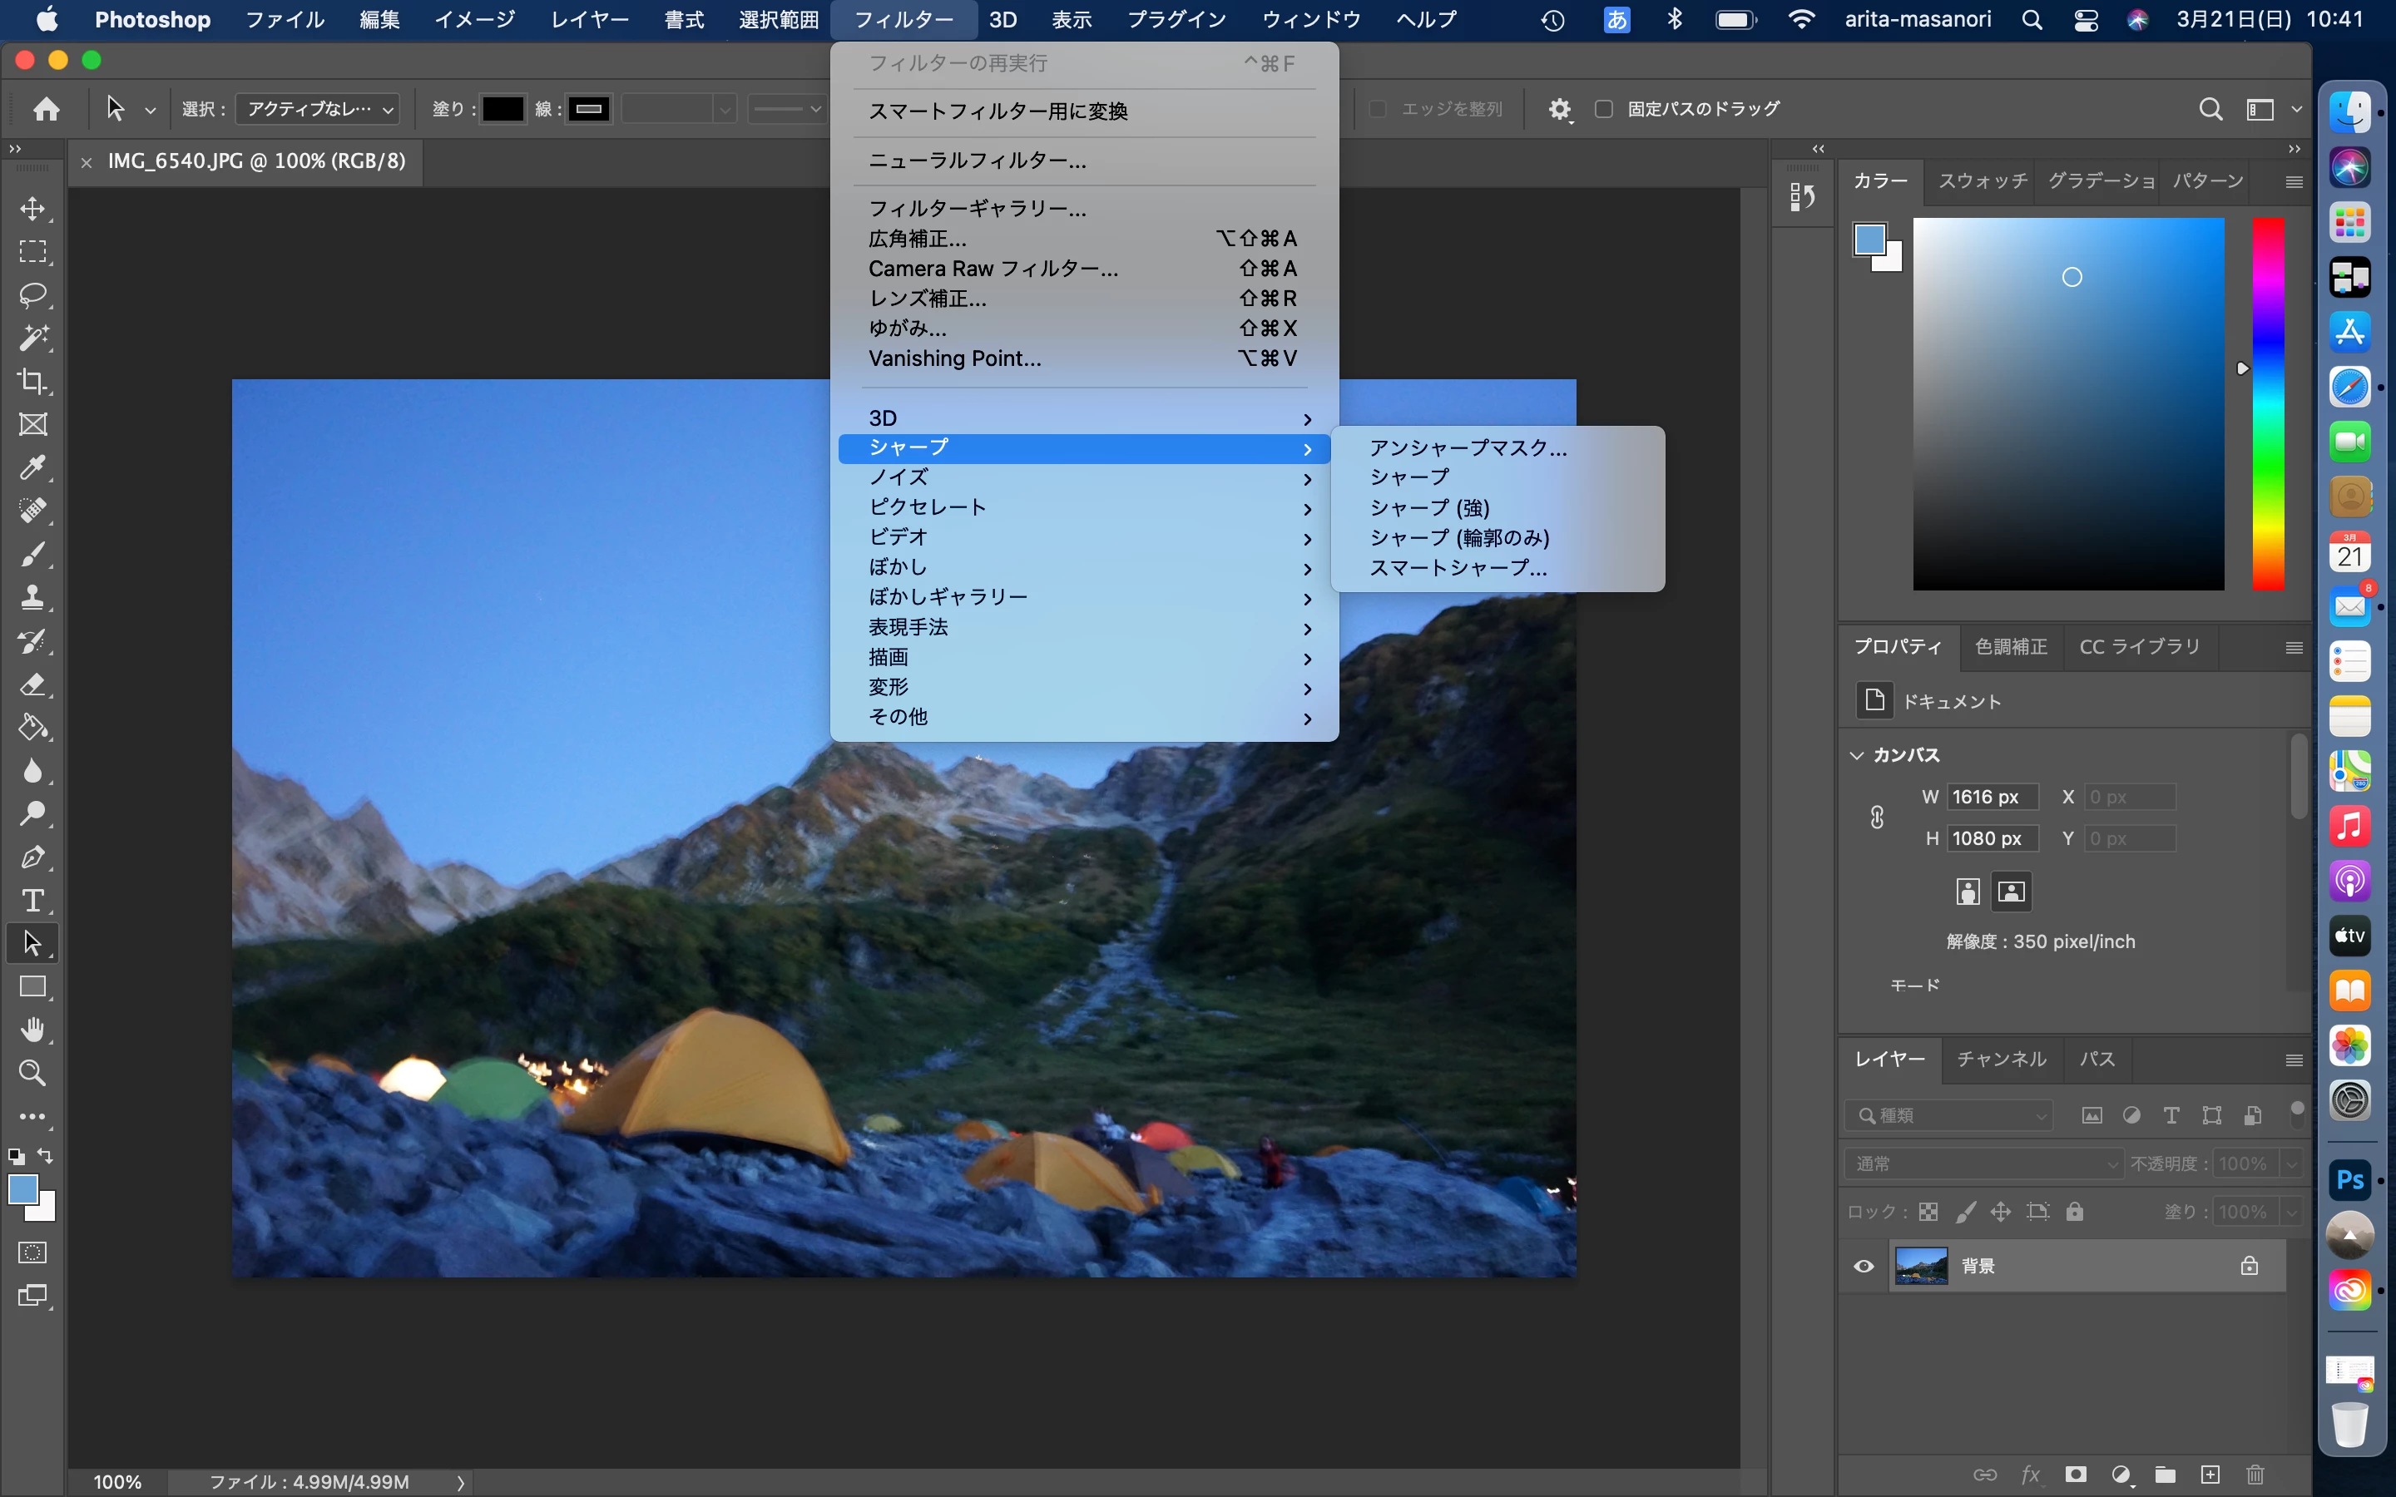The width and height of the screenshot is (2396, 1497).
Task: Click the foreground color swatch in Color panel
Action: pos(1869,240)
